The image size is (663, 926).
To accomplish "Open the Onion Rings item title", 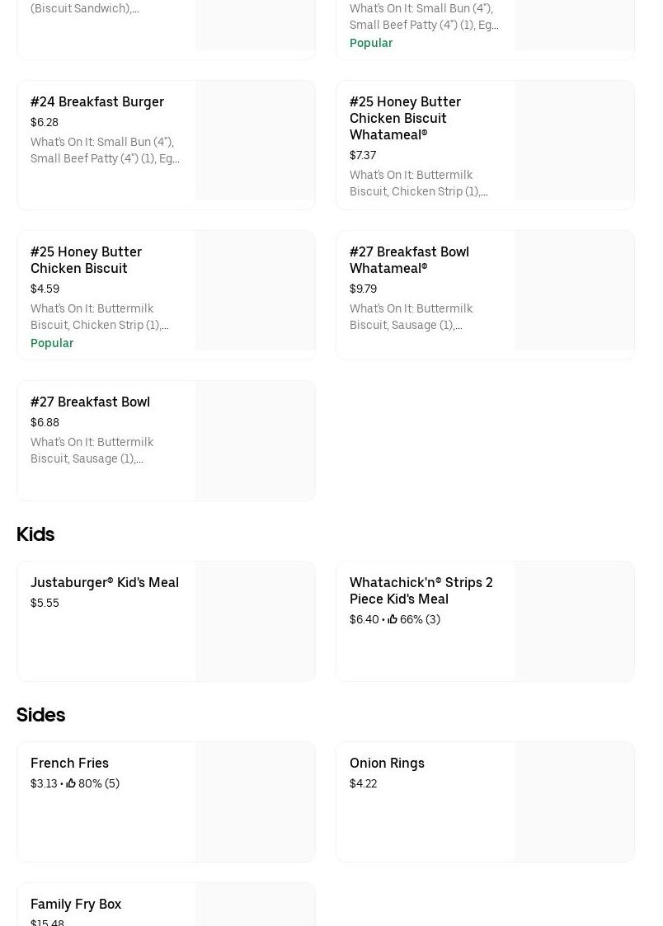I will point(387,763).
